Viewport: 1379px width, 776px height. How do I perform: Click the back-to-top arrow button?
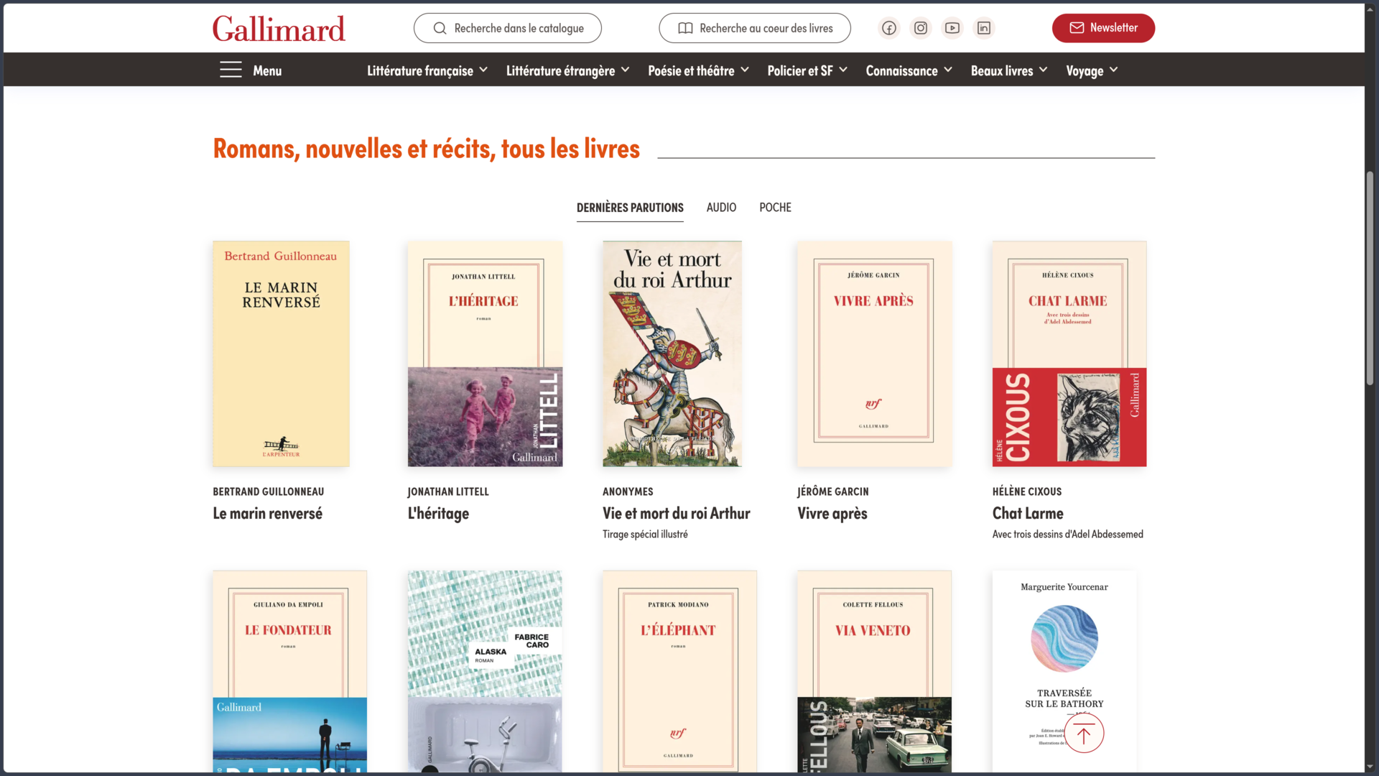click(x=1084, y=734)
